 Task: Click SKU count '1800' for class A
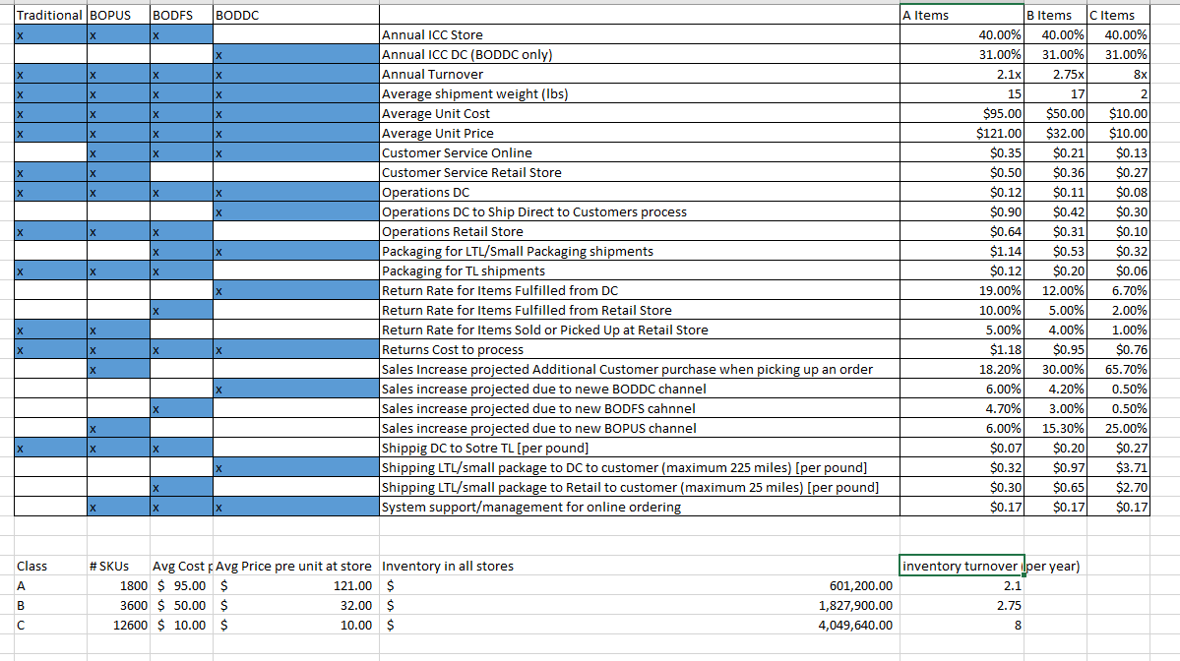119,586
